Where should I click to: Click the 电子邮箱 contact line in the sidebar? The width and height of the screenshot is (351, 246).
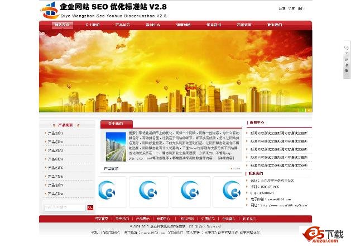click(271, 199)
